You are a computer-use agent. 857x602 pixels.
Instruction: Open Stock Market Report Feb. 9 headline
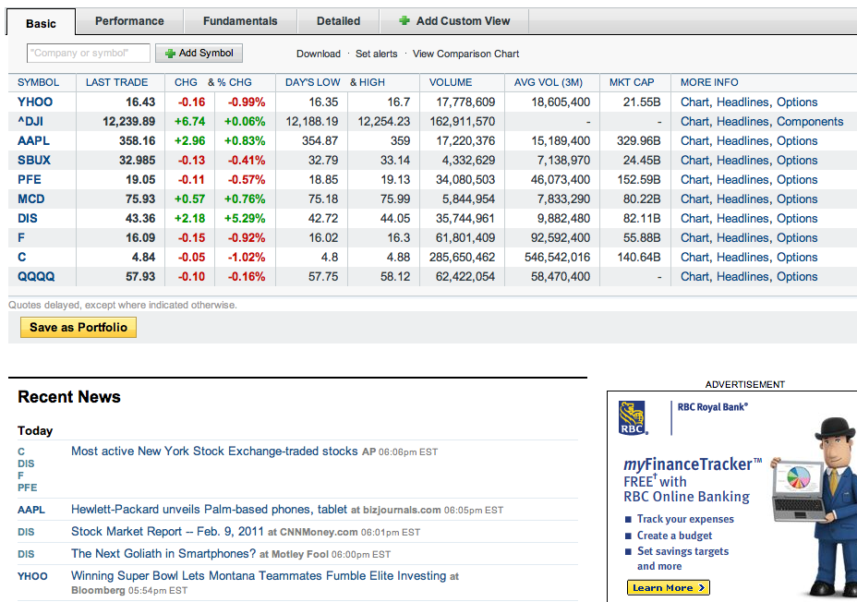point(167,532)
